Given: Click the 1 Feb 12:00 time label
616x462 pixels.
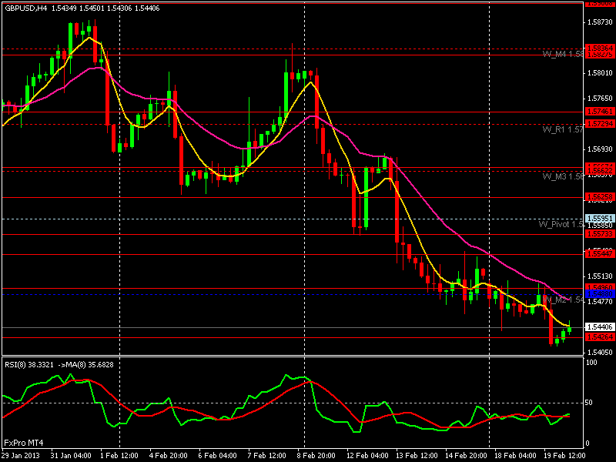Looking at the screenshot, I should pyautogui.click(x=119, y=456).
